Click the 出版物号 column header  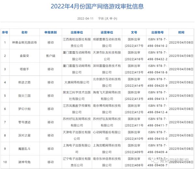pos(157,33)
